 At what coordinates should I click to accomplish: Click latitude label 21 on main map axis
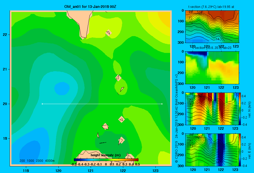[x=5, y=69]
